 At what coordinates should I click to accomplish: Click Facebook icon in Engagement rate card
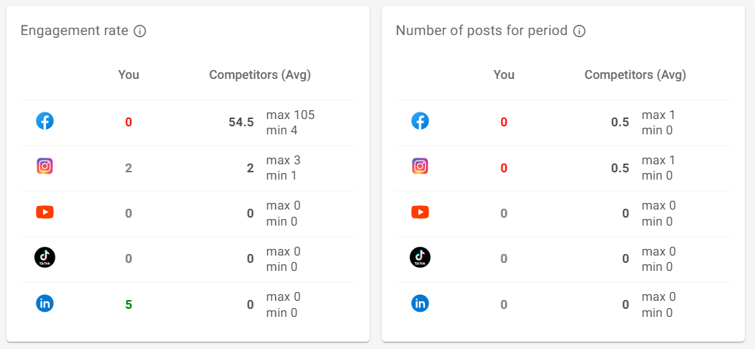(x=45, y=120)
